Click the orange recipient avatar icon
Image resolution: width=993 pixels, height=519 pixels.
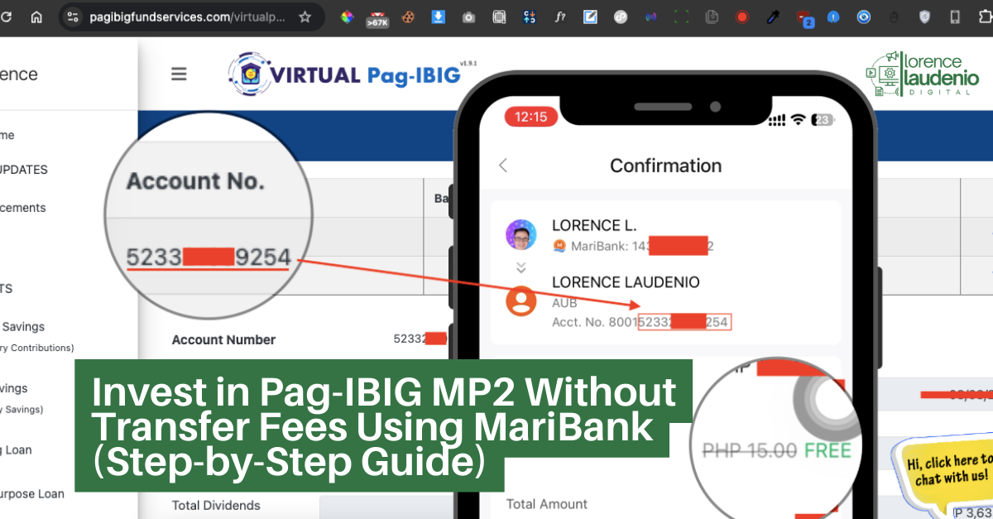coord(520,301)
